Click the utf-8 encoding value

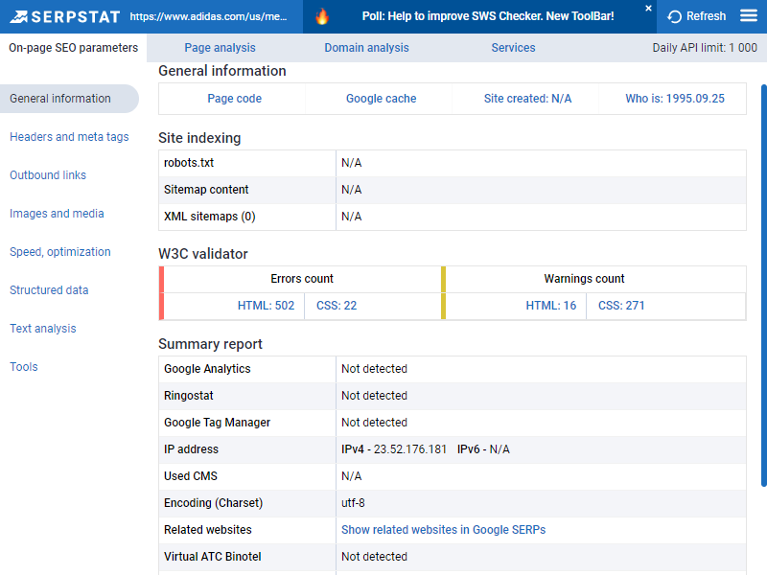pos(353,503)
